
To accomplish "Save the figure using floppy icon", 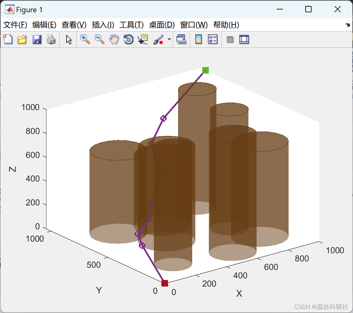I will tap(37, 39).
